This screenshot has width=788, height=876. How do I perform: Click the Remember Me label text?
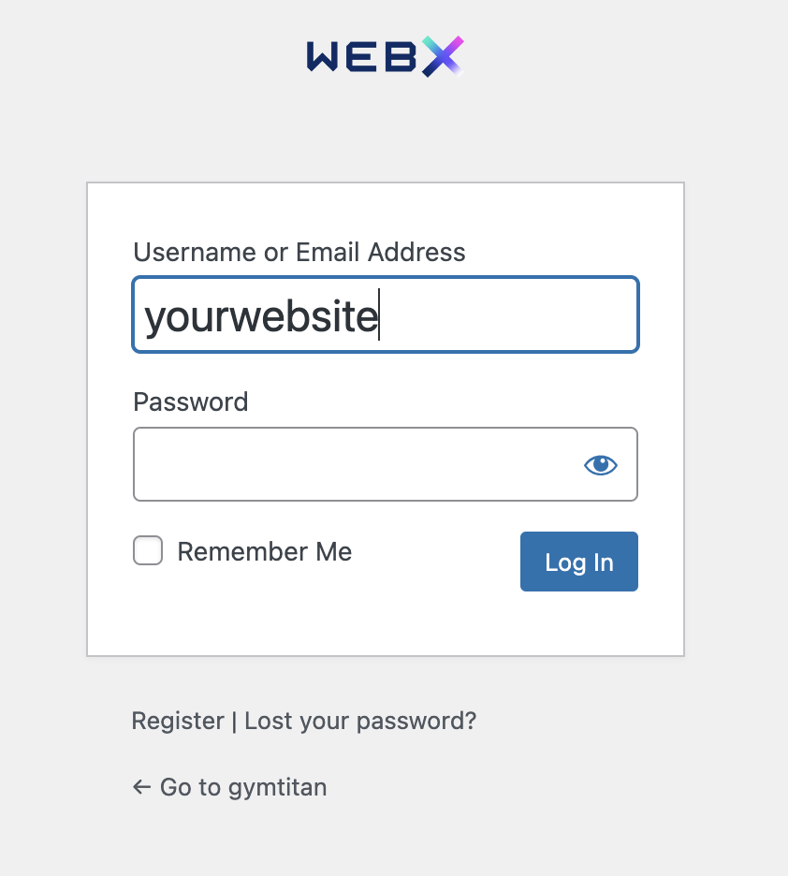coord(265,552)
